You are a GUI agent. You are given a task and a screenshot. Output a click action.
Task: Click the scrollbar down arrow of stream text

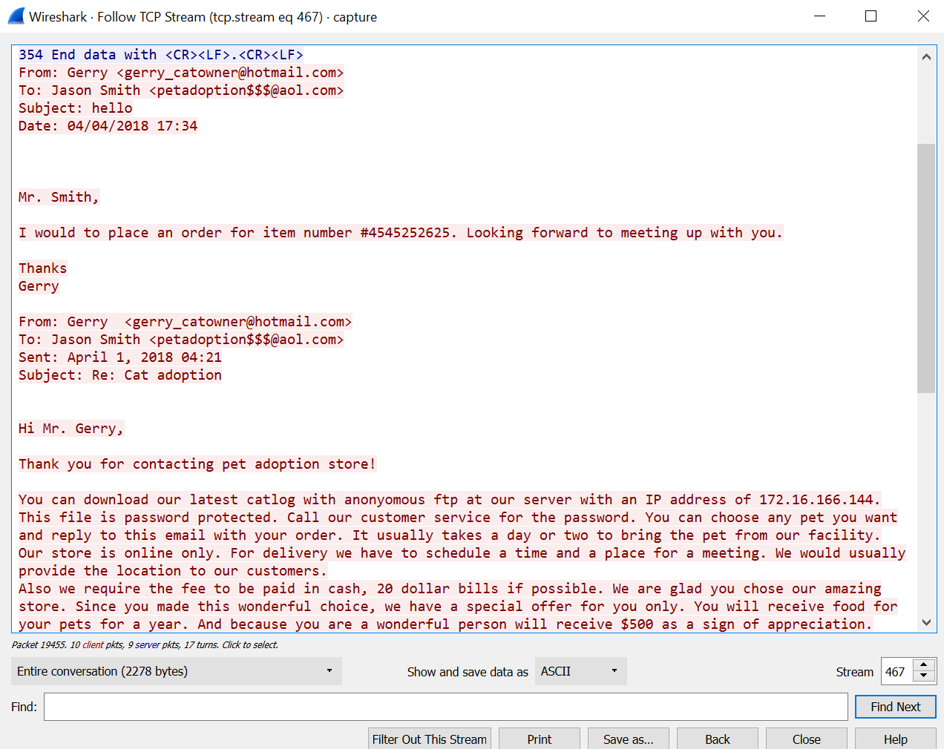click(x=926, y=622)
